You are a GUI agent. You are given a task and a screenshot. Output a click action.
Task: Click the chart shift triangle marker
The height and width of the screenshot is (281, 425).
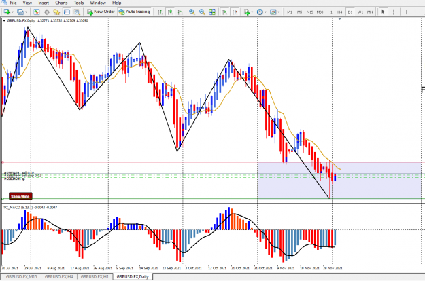(339, 19)
